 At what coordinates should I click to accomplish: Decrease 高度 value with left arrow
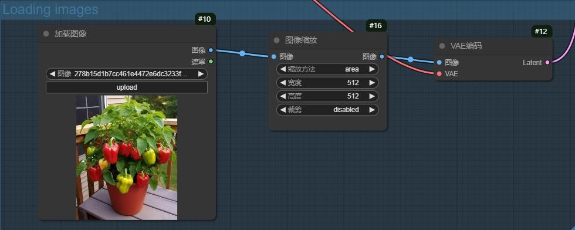282,96
